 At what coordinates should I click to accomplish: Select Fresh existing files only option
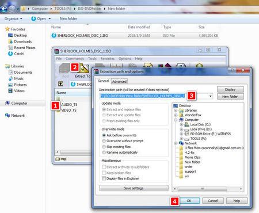pyautogui.click(x=121, y=121)
